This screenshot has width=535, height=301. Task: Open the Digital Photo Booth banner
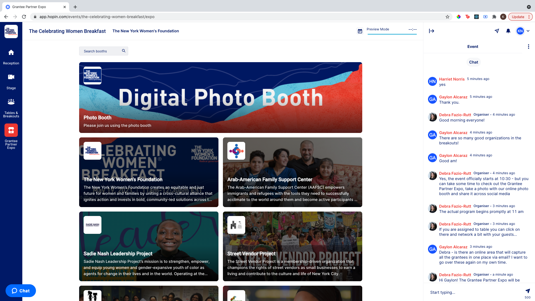[x=220, y=98]
